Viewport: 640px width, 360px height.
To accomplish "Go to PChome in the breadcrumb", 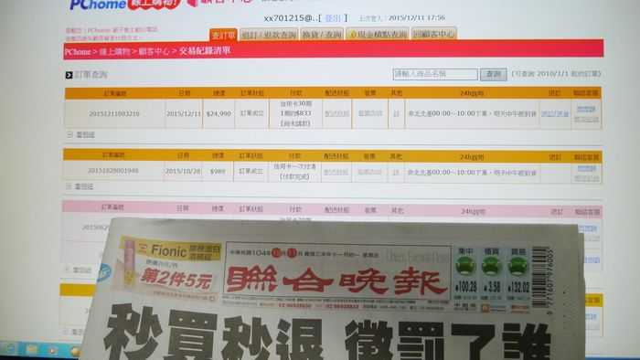I will 78,52.
